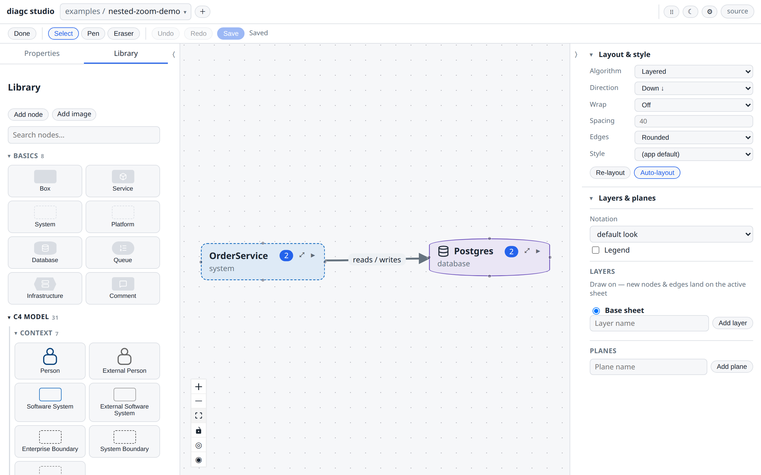Open the Notation default look dropdown
This screenshot has height=475, width=761.
[x=671, y=234]
